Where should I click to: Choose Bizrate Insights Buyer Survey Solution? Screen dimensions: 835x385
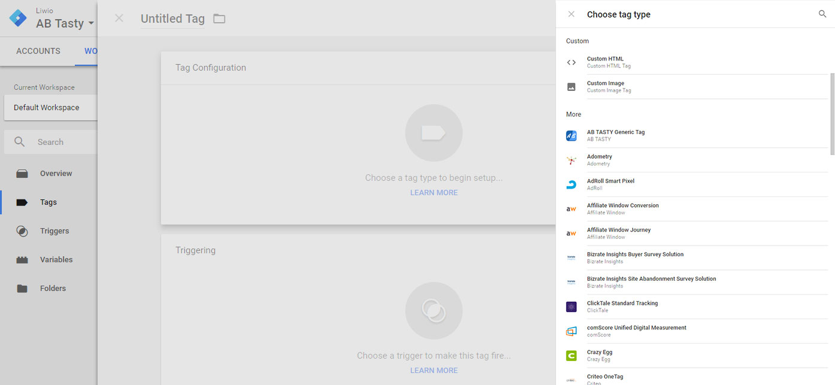pos(697,258)
